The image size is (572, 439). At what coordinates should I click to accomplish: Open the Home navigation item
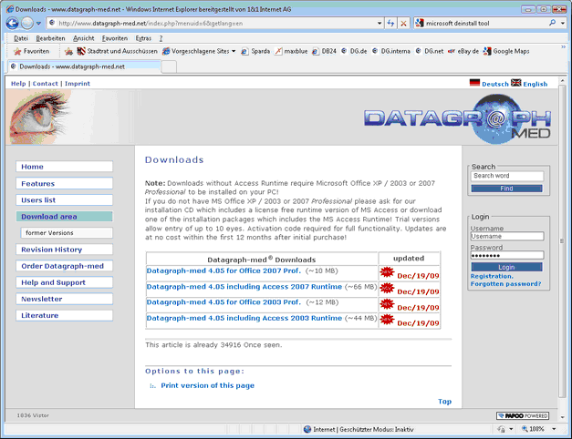pyautogui.click(x=64, y=167)
